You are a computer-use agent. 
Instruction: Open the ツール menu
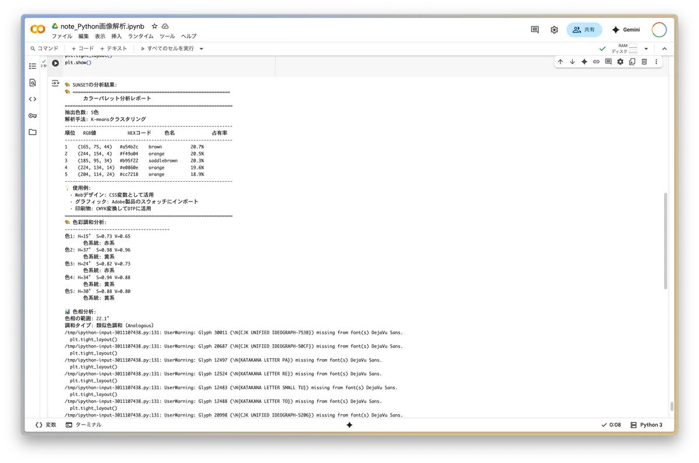point(167,36)
